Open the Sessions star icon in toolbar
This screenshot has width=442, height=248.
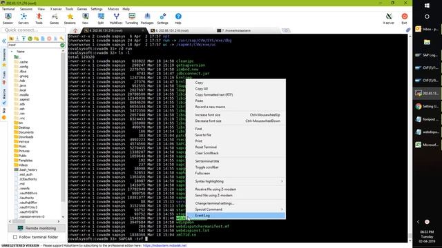tap(70, 19)
